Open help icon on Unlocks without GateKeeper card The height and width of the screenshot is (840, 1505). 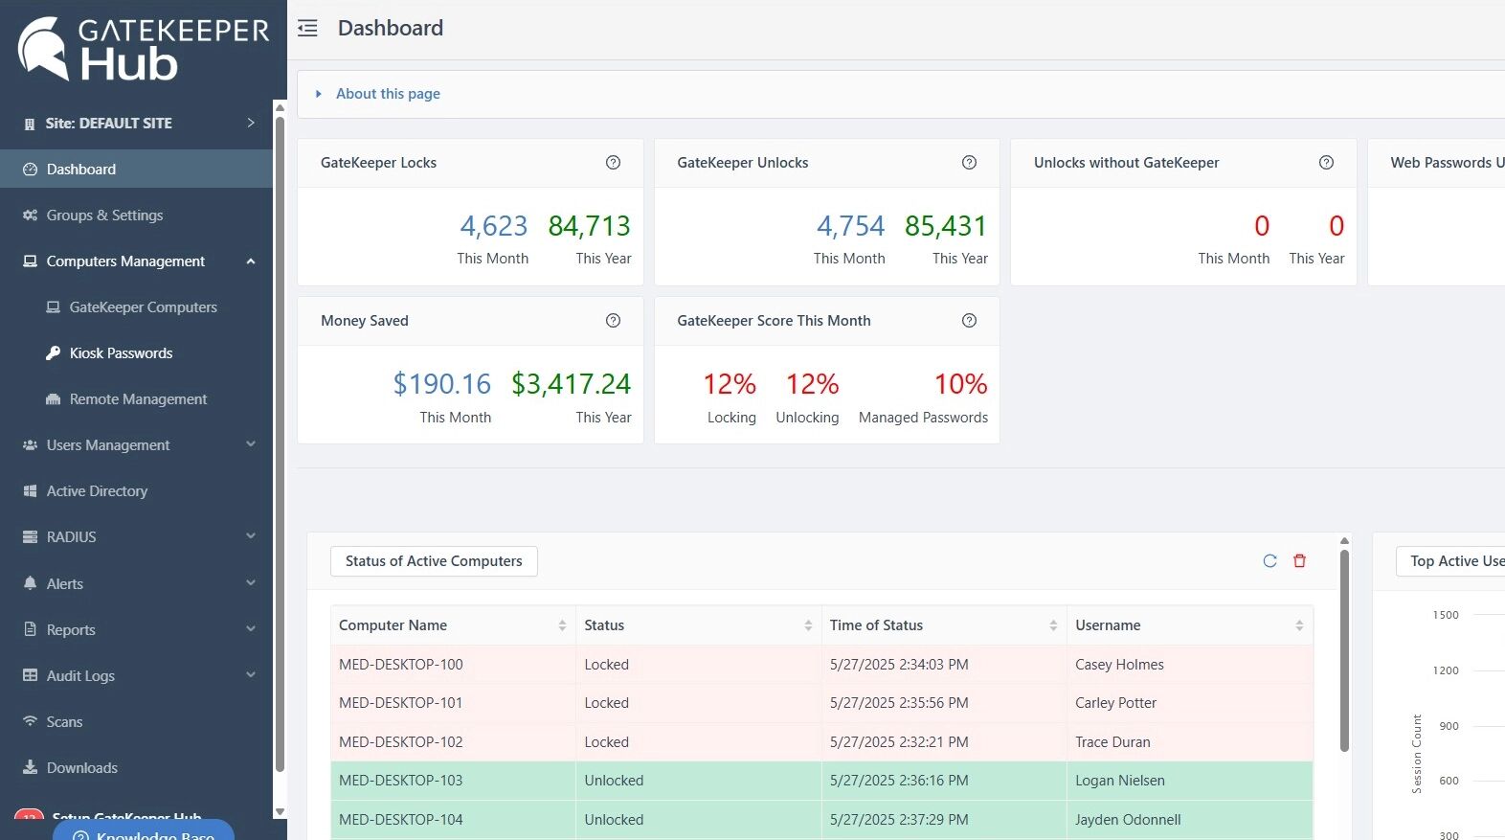click(x=1326, y=163)
